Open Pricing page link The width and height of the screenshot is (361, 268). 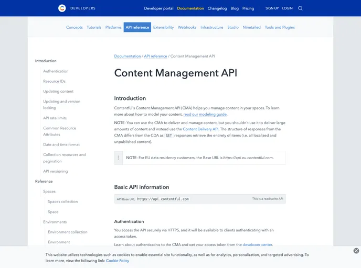[248, 8]
